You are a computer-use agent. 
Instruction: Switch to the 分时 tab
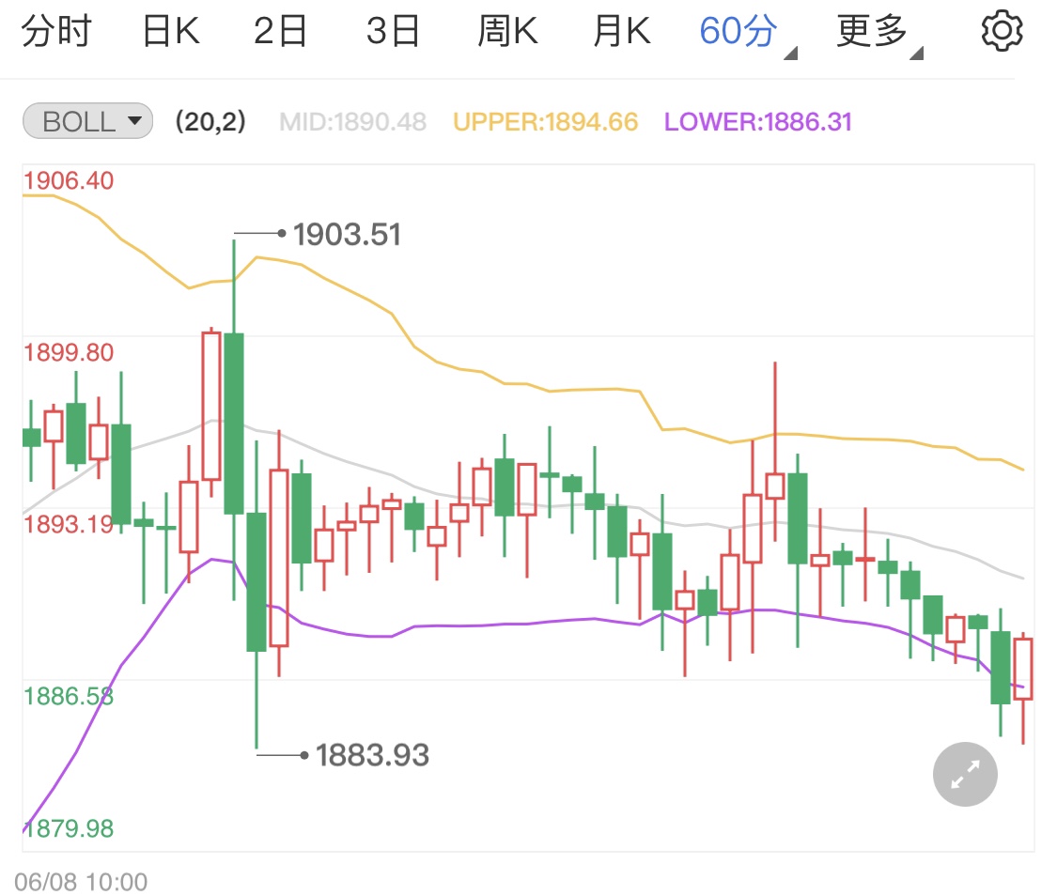click(56, 31)
